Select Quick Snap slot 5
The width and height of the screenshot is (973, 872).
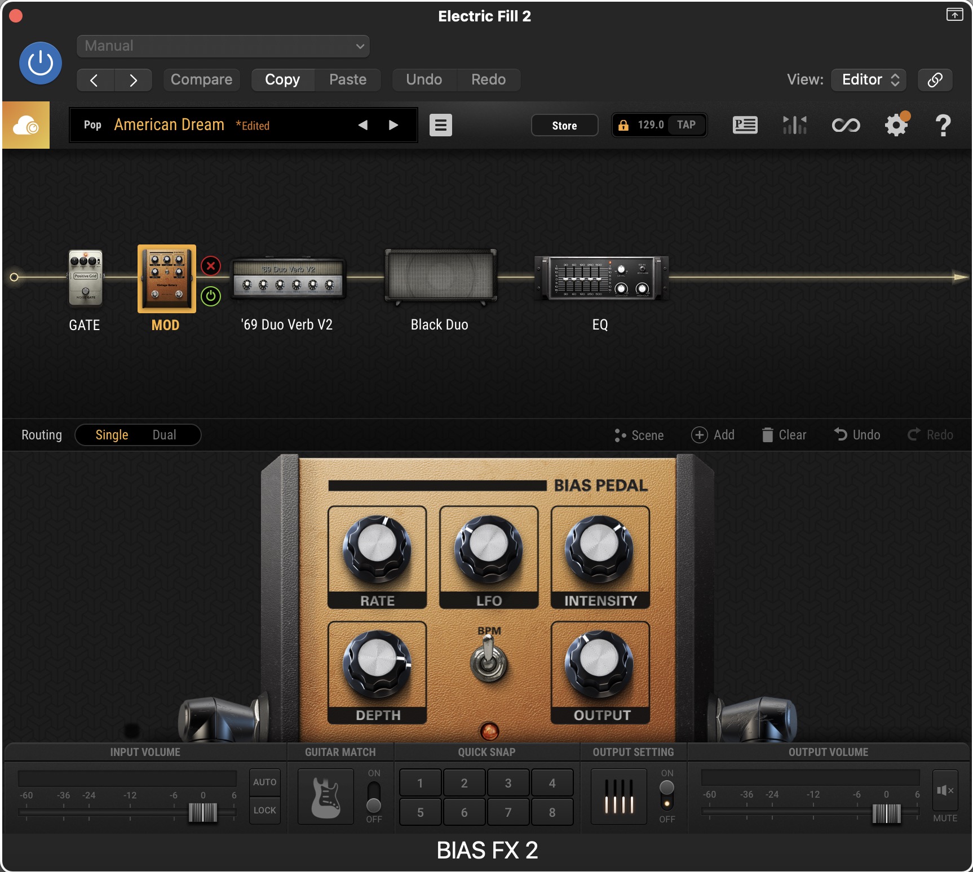(x=421, y=812)
